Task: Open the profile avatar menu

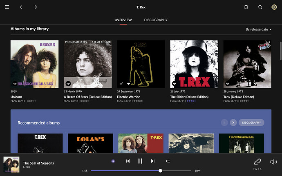Action: tap(274, 7)
